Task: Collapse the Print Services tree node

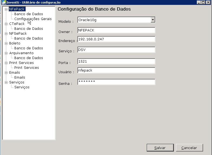Action: coord(6,63)
